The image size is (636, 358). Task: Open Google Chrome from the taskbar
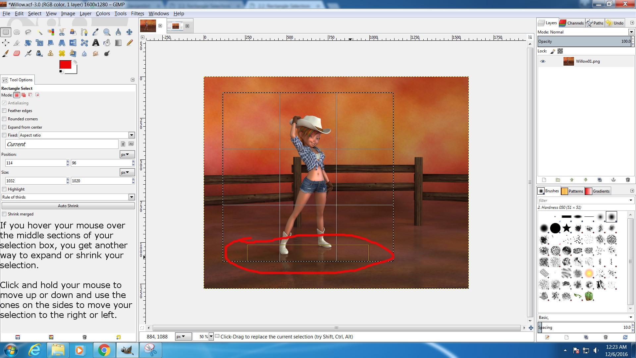coord(104,350)
